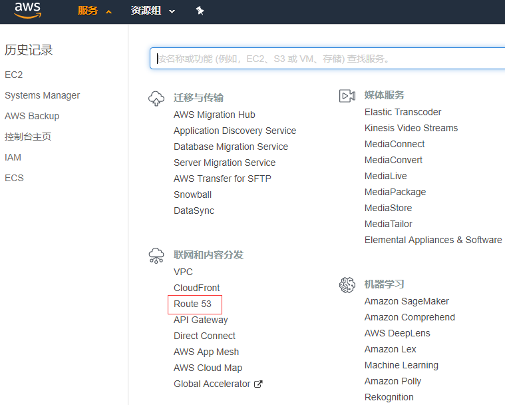The height and width of the screenshot is (405, 505).
Task: Open IAM from history list
Action: point(13,157)
